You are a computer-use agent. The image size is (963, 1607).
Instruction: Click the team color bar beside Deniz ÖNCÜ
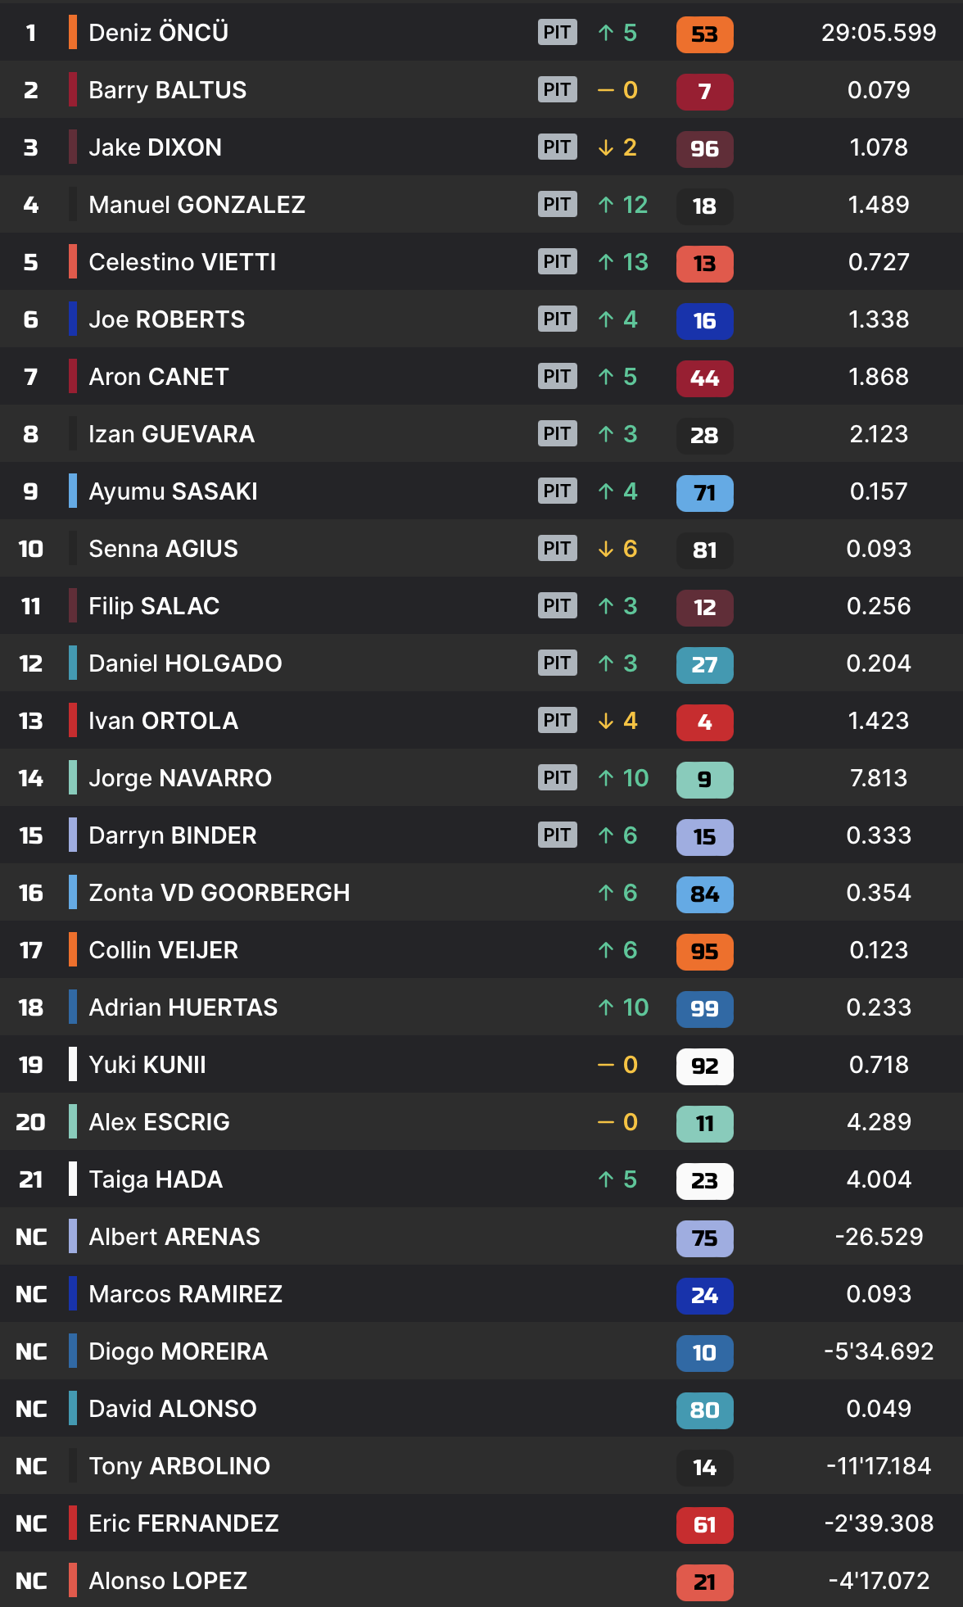[x=73, y=33]
